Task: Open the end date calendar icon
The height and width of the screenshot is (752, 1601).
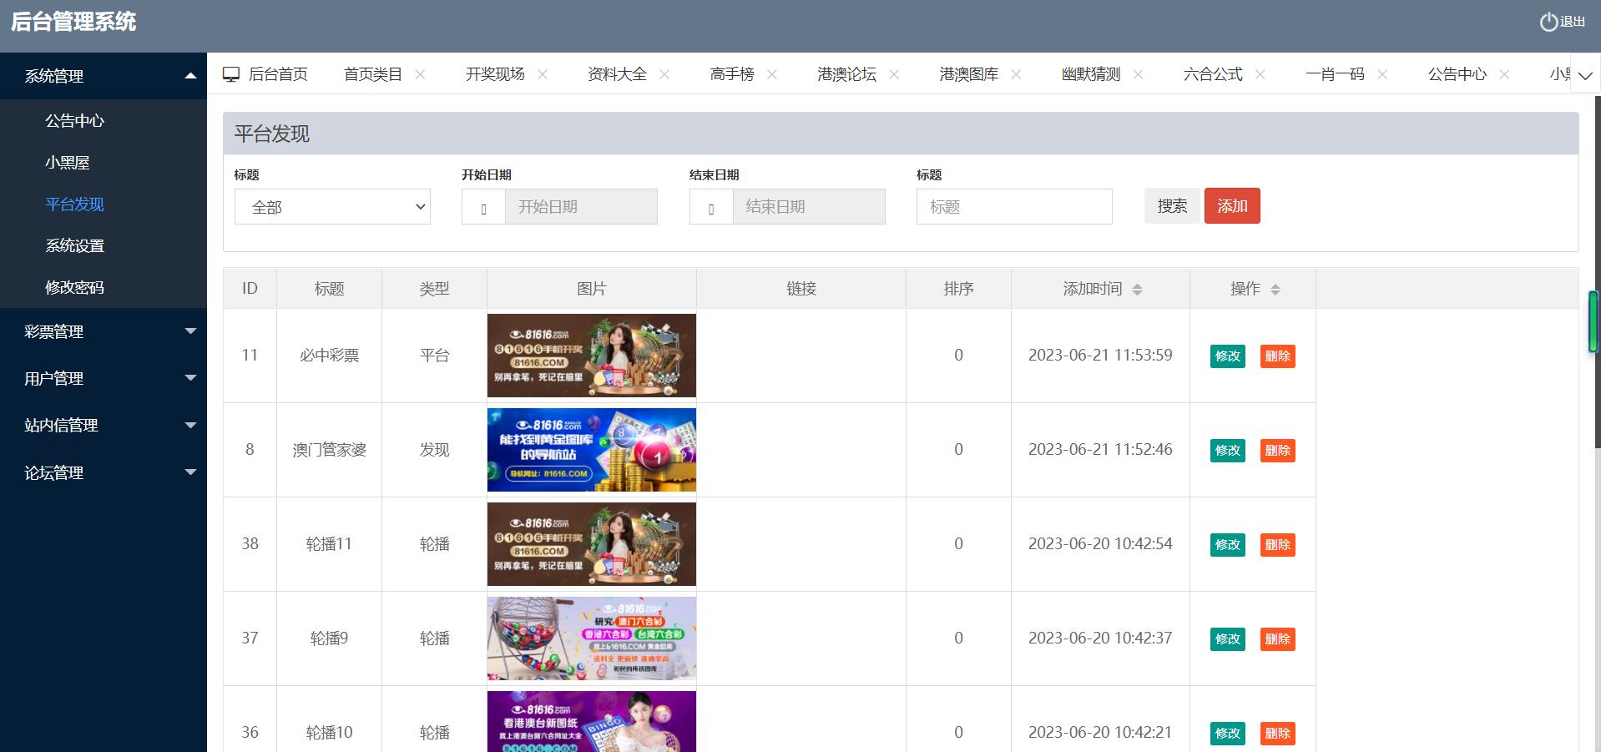Action: (711, 207)
